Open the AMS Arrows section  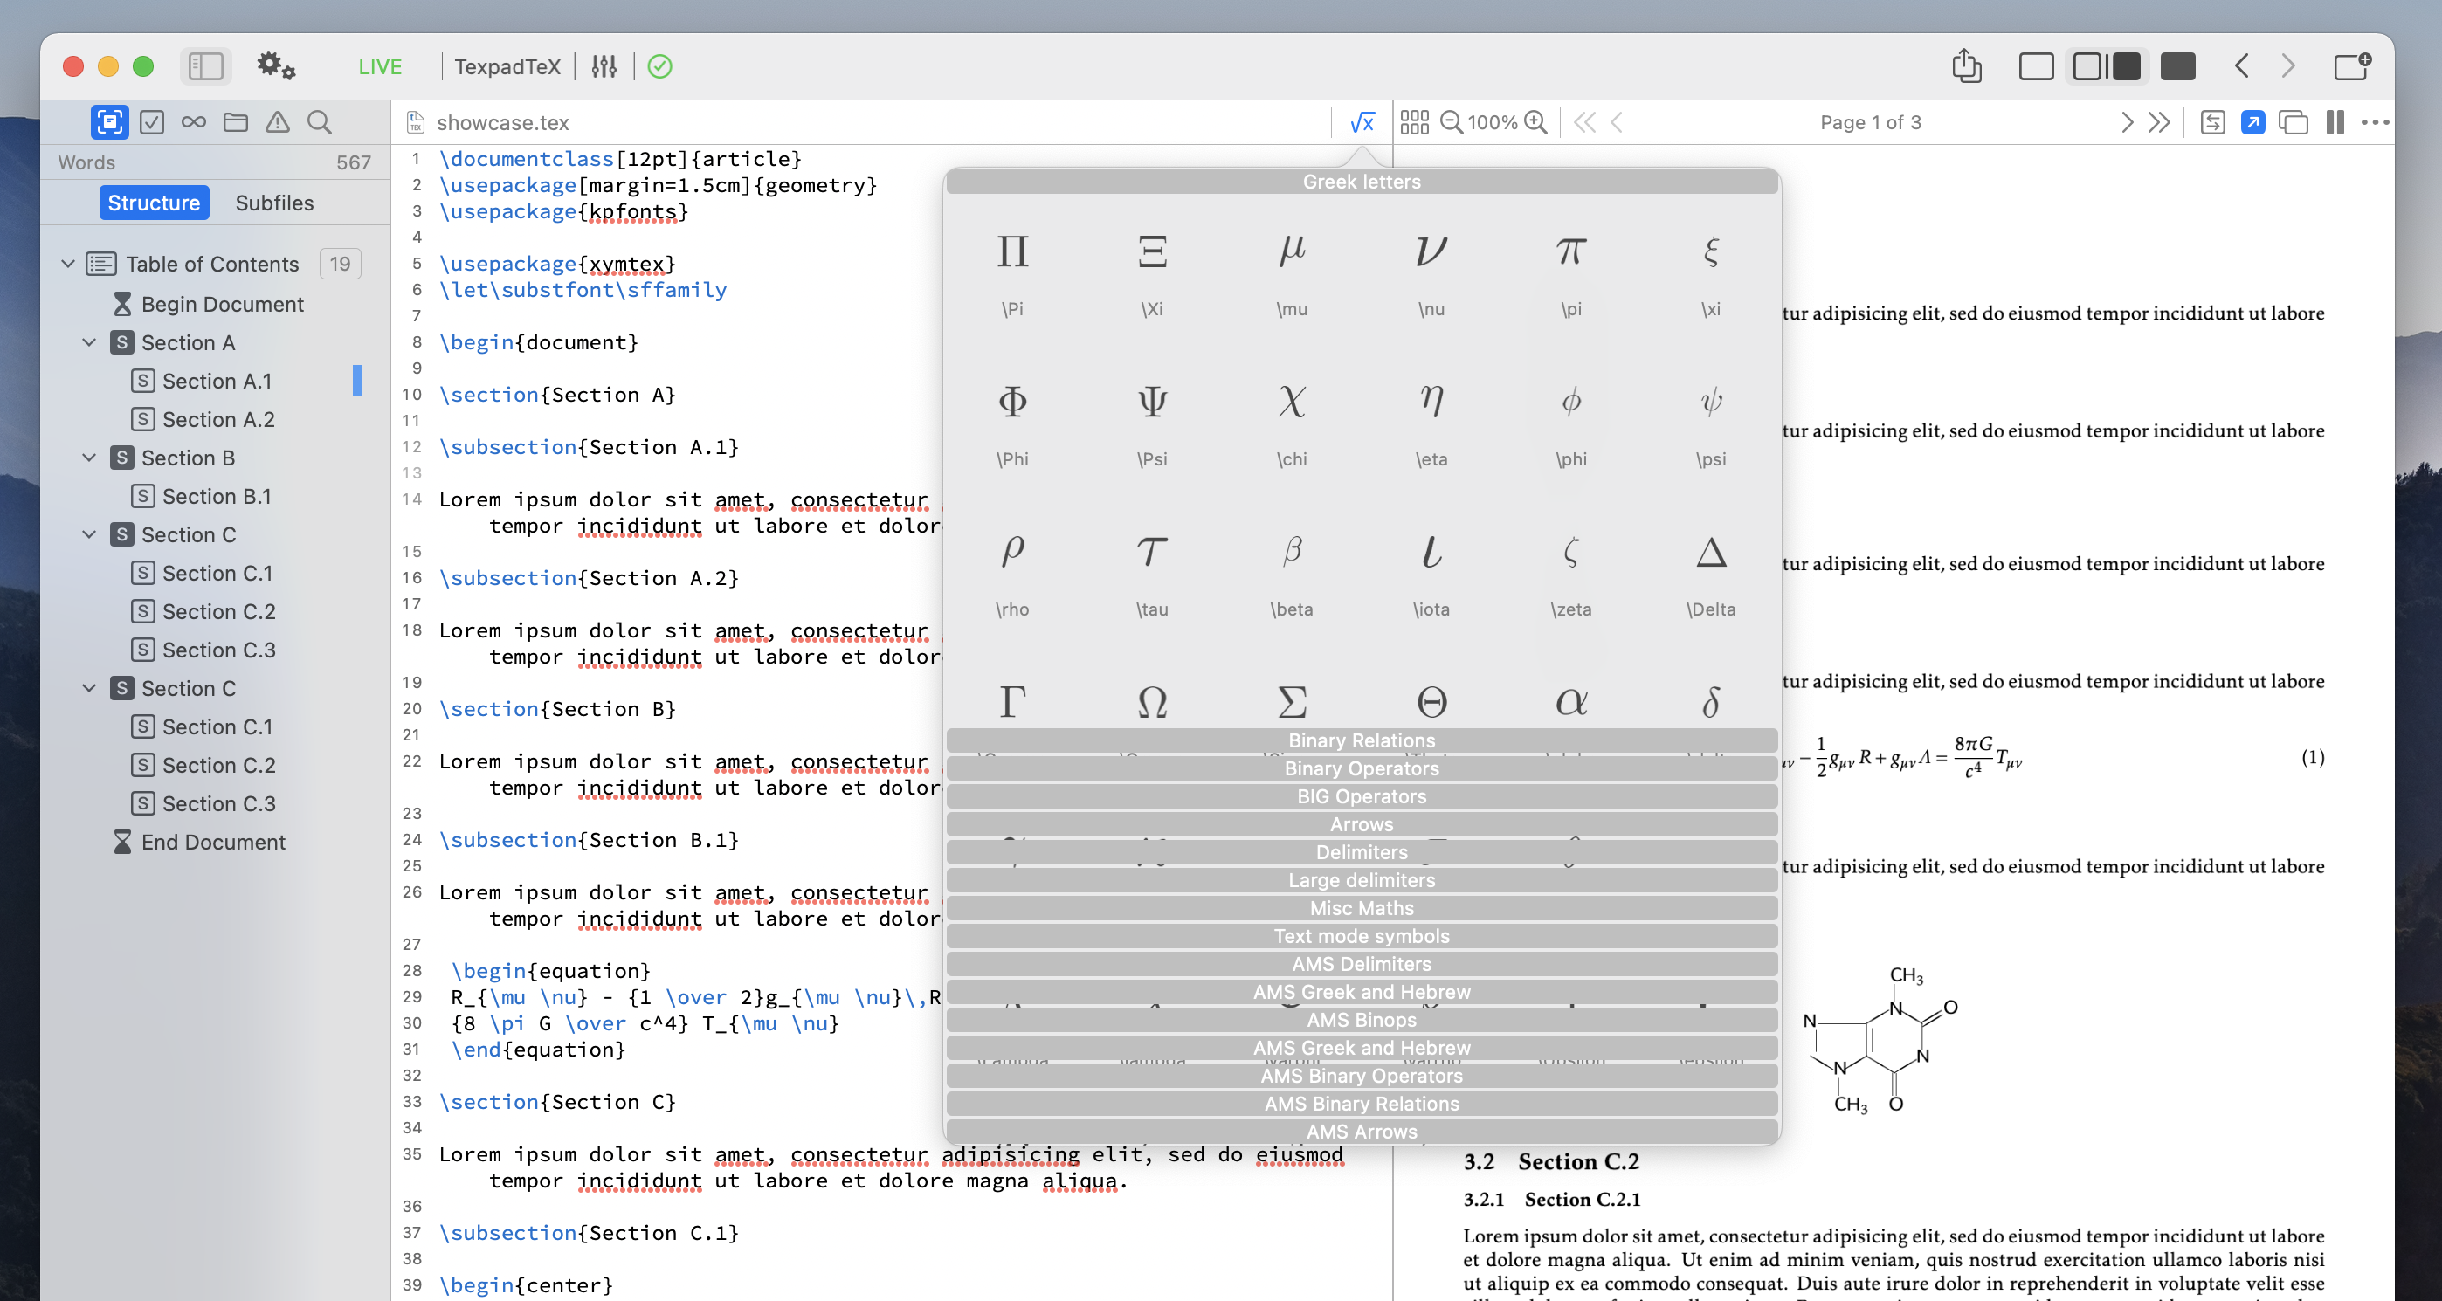[x=1362, y=1132]
